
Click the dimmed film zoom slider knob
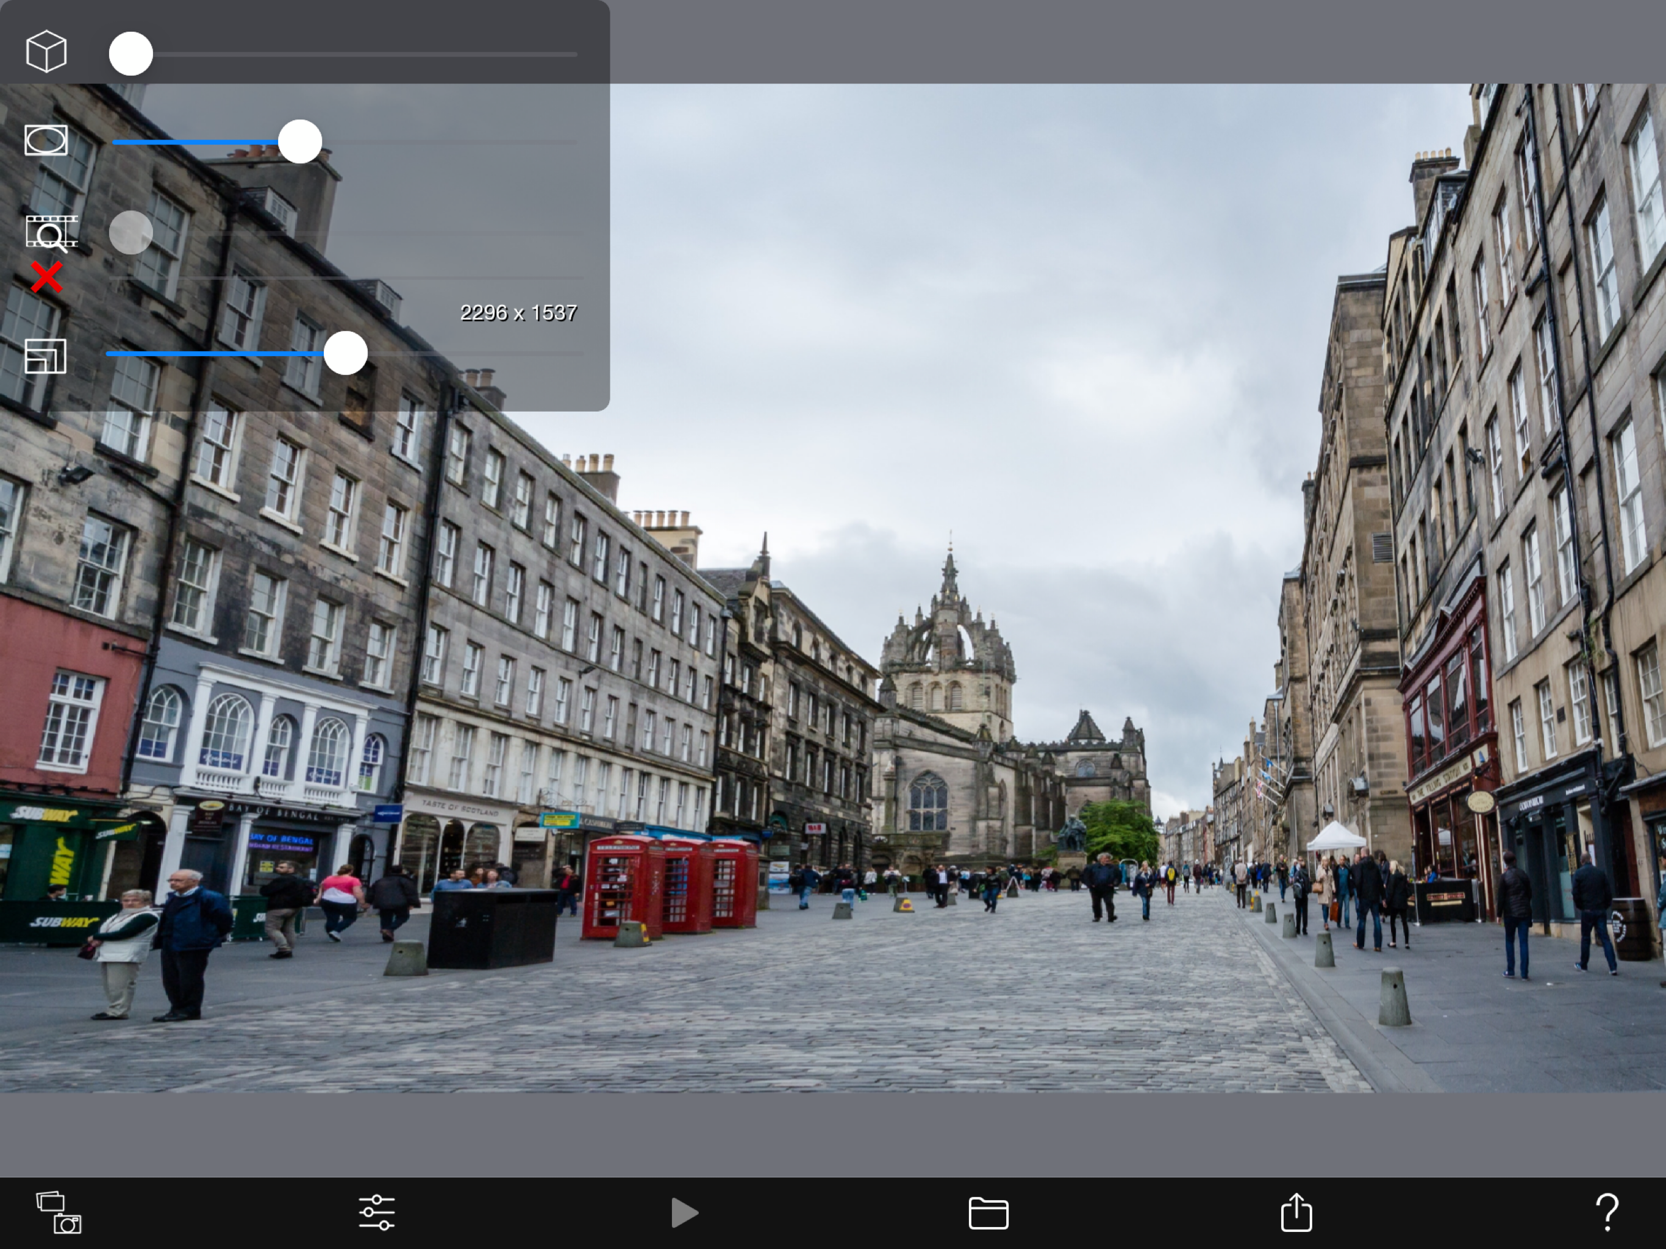tap(131, 232)
